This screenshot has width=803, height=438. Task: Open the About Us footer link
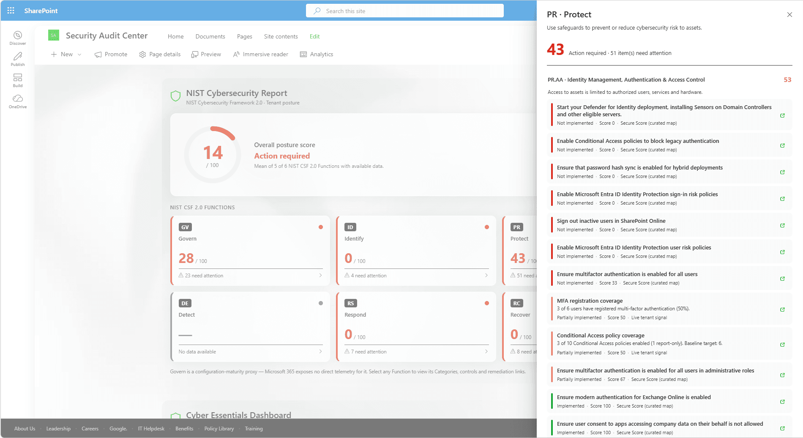tap(25, 428)
